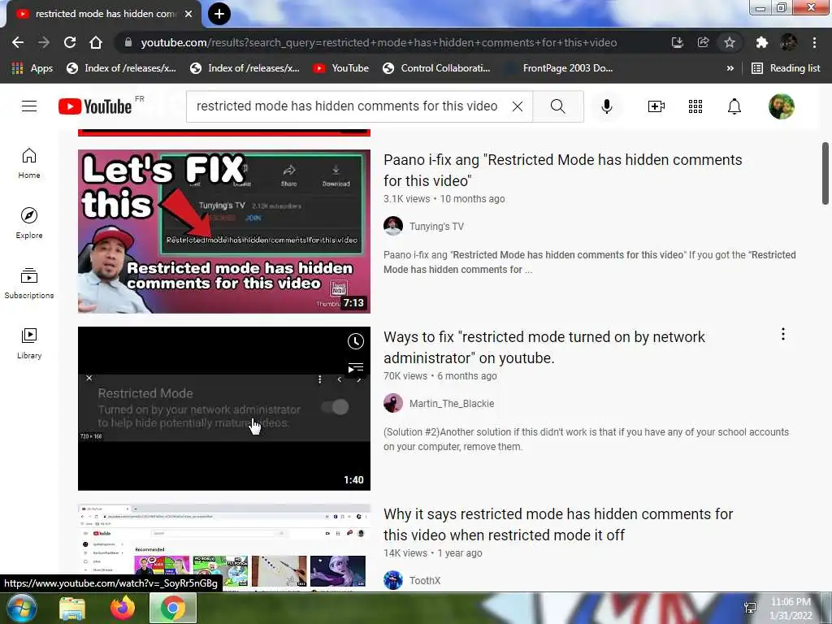The width and height of the screenshot is (832, 624).
Task: Open Explore in the sidebar
Action: pyautogui.click(x=29, y=223)
